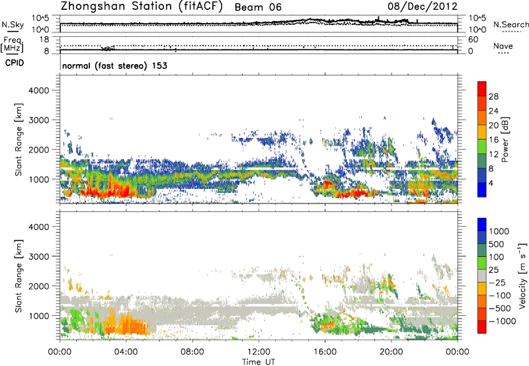Click the 'Velocity [m s⁻¹]' colorbar label

pyautogui.click(x=522, y=275)
